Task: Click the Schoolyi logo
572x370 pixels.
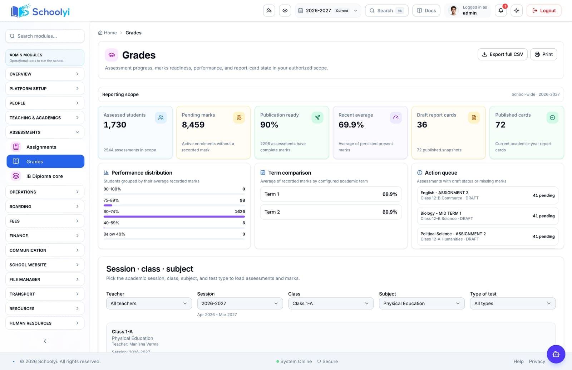Action: point(40,11)
